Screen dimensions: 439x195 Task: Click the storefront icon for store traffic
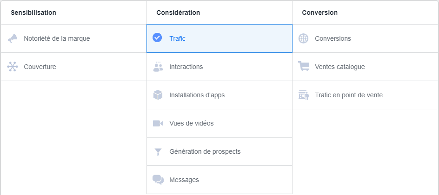pyautogui.click(x=304, y=95)
